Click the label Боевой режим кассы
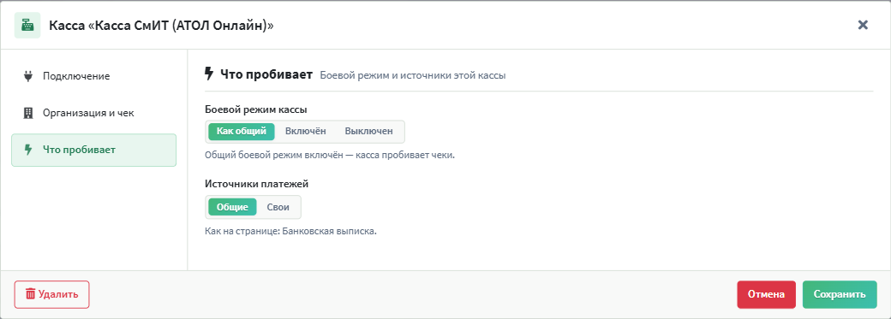Viewport: 891px width, 319px height. (256, 109)
